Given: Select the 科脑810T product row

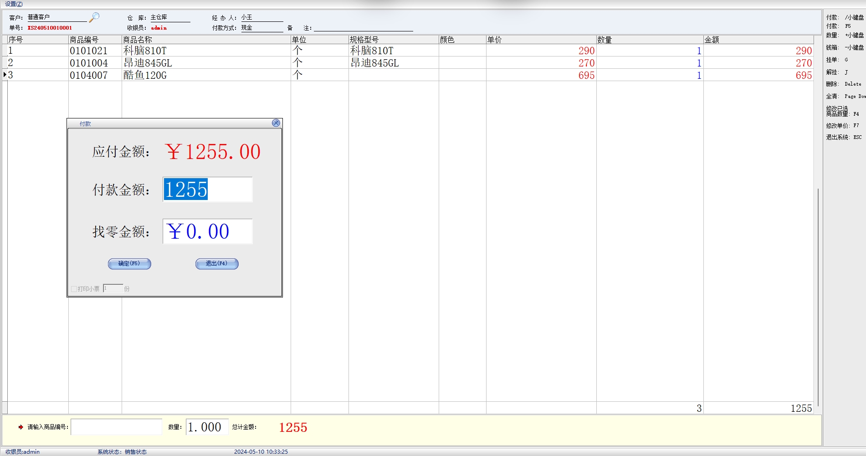Looking at the screenshot, I should point(145,51).
